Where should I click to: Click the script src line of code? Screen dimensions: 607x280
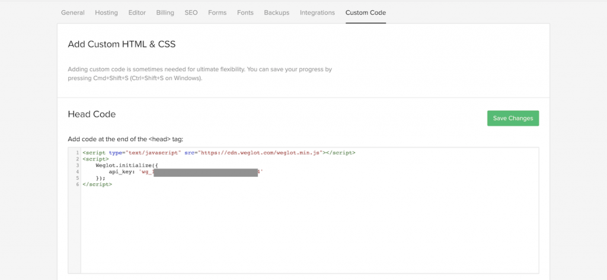point(219,152)
